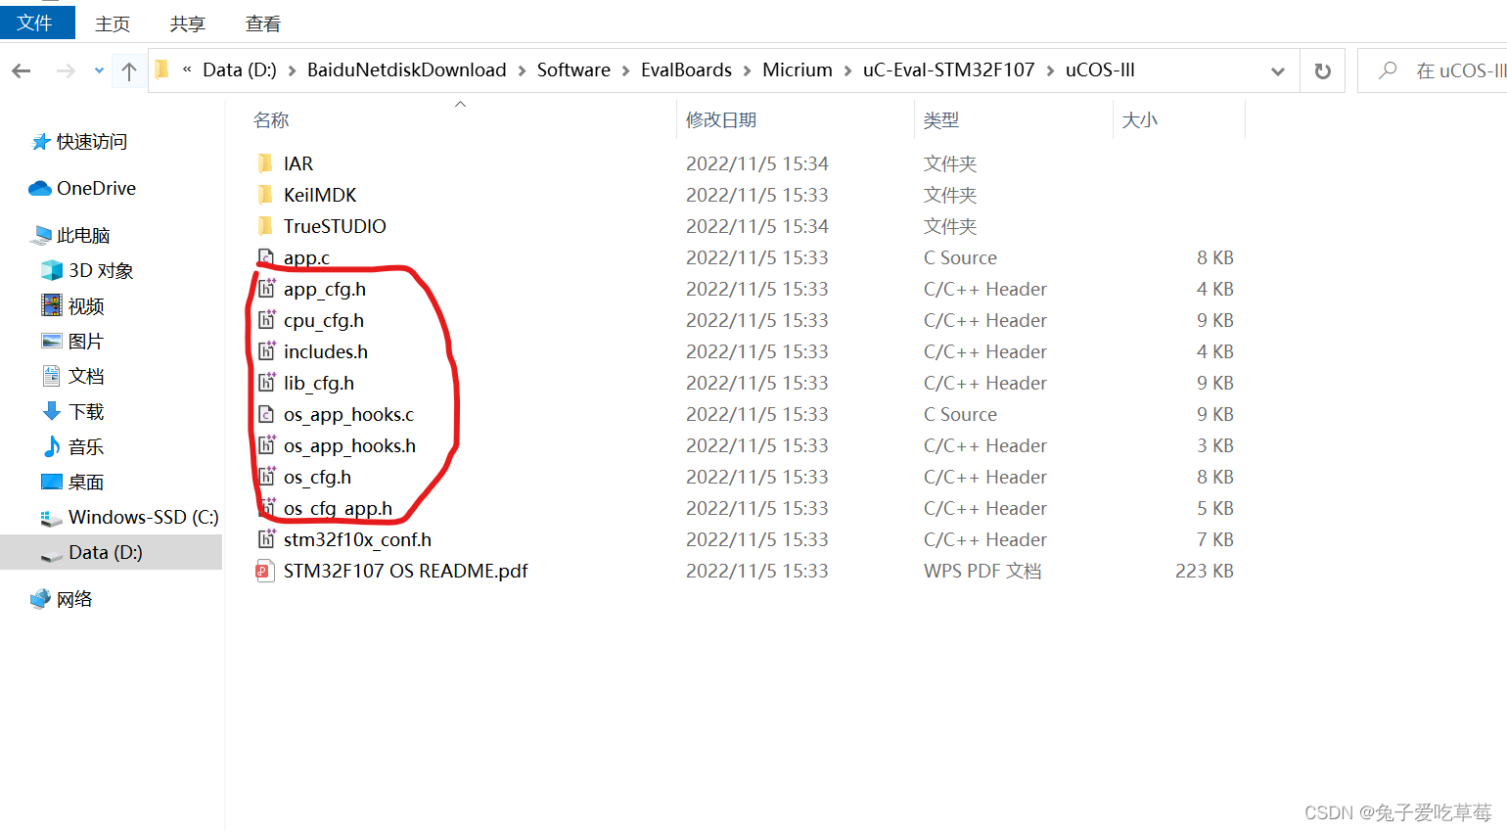Select os_app_hooks.h header file icon
Screen dimensions: 1507x831
coord(266,445)
